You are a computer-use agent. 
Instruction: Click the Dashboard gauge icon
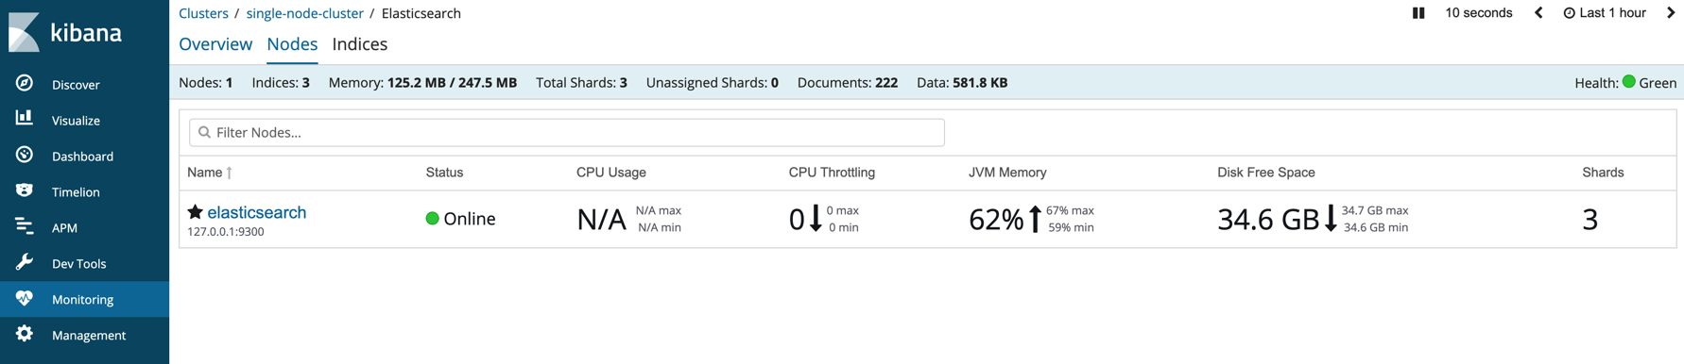(x=25, y=155)
